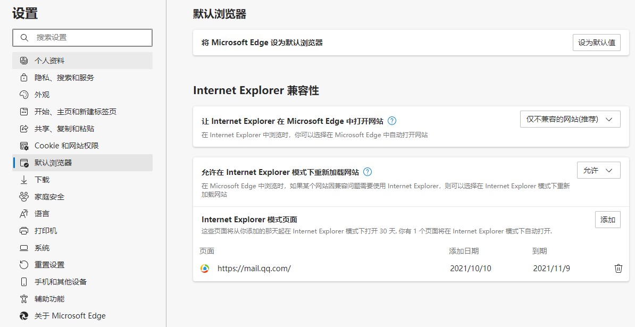Go to 家庭安全 settings
Viewport: 635px width, 327px height.
pyautogui.click(x=82, y=197)
